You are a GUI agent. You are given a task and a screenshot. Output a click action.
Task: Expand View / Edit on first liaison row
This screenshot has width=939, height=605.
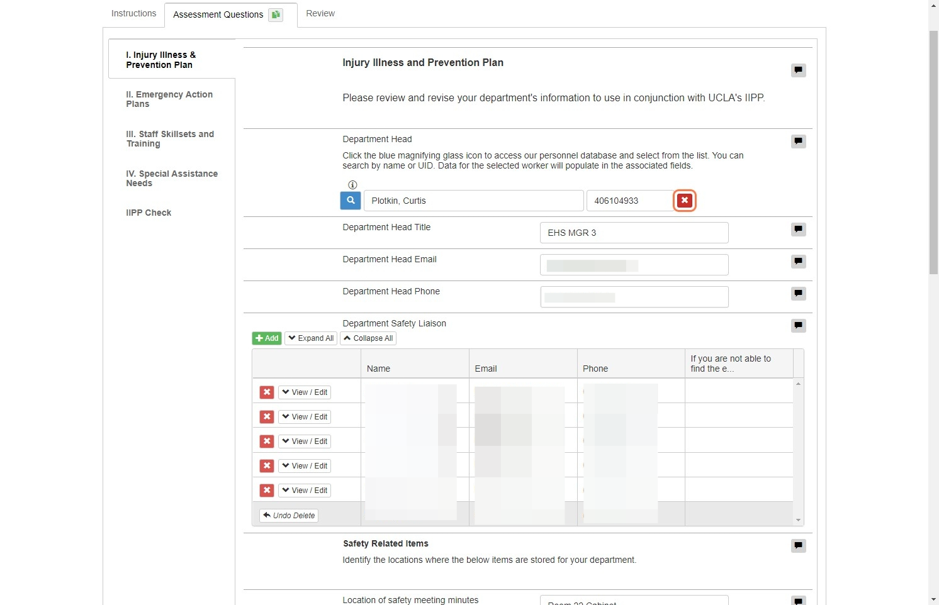[x=305, y=392]
